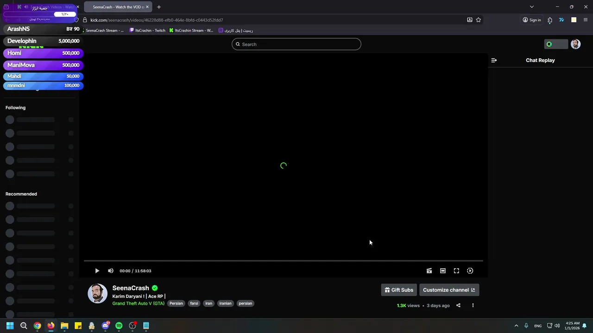Image resolution: width=593 pixels, height=333 pixels.
Task: Open 7TV extension icon
Action: pyautogui.click(x=561, y=20)
